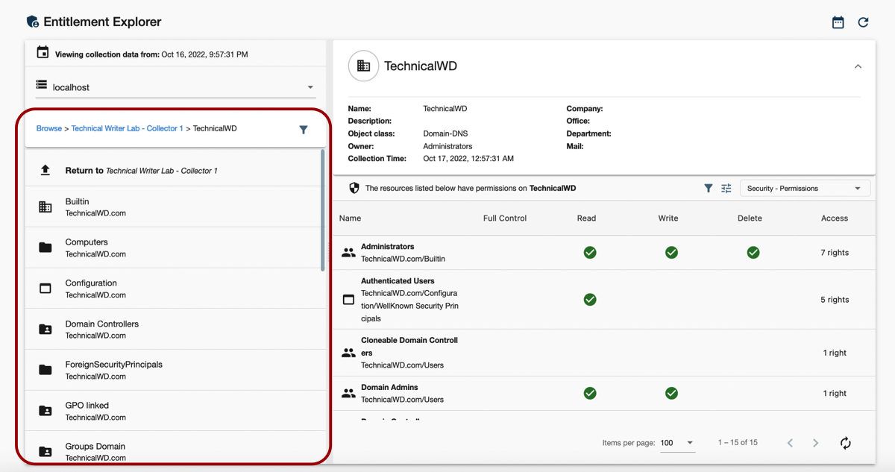The image size is (895, 472).
Task: Click the calendar icon in top header
Action: click(x=838, y=22)
